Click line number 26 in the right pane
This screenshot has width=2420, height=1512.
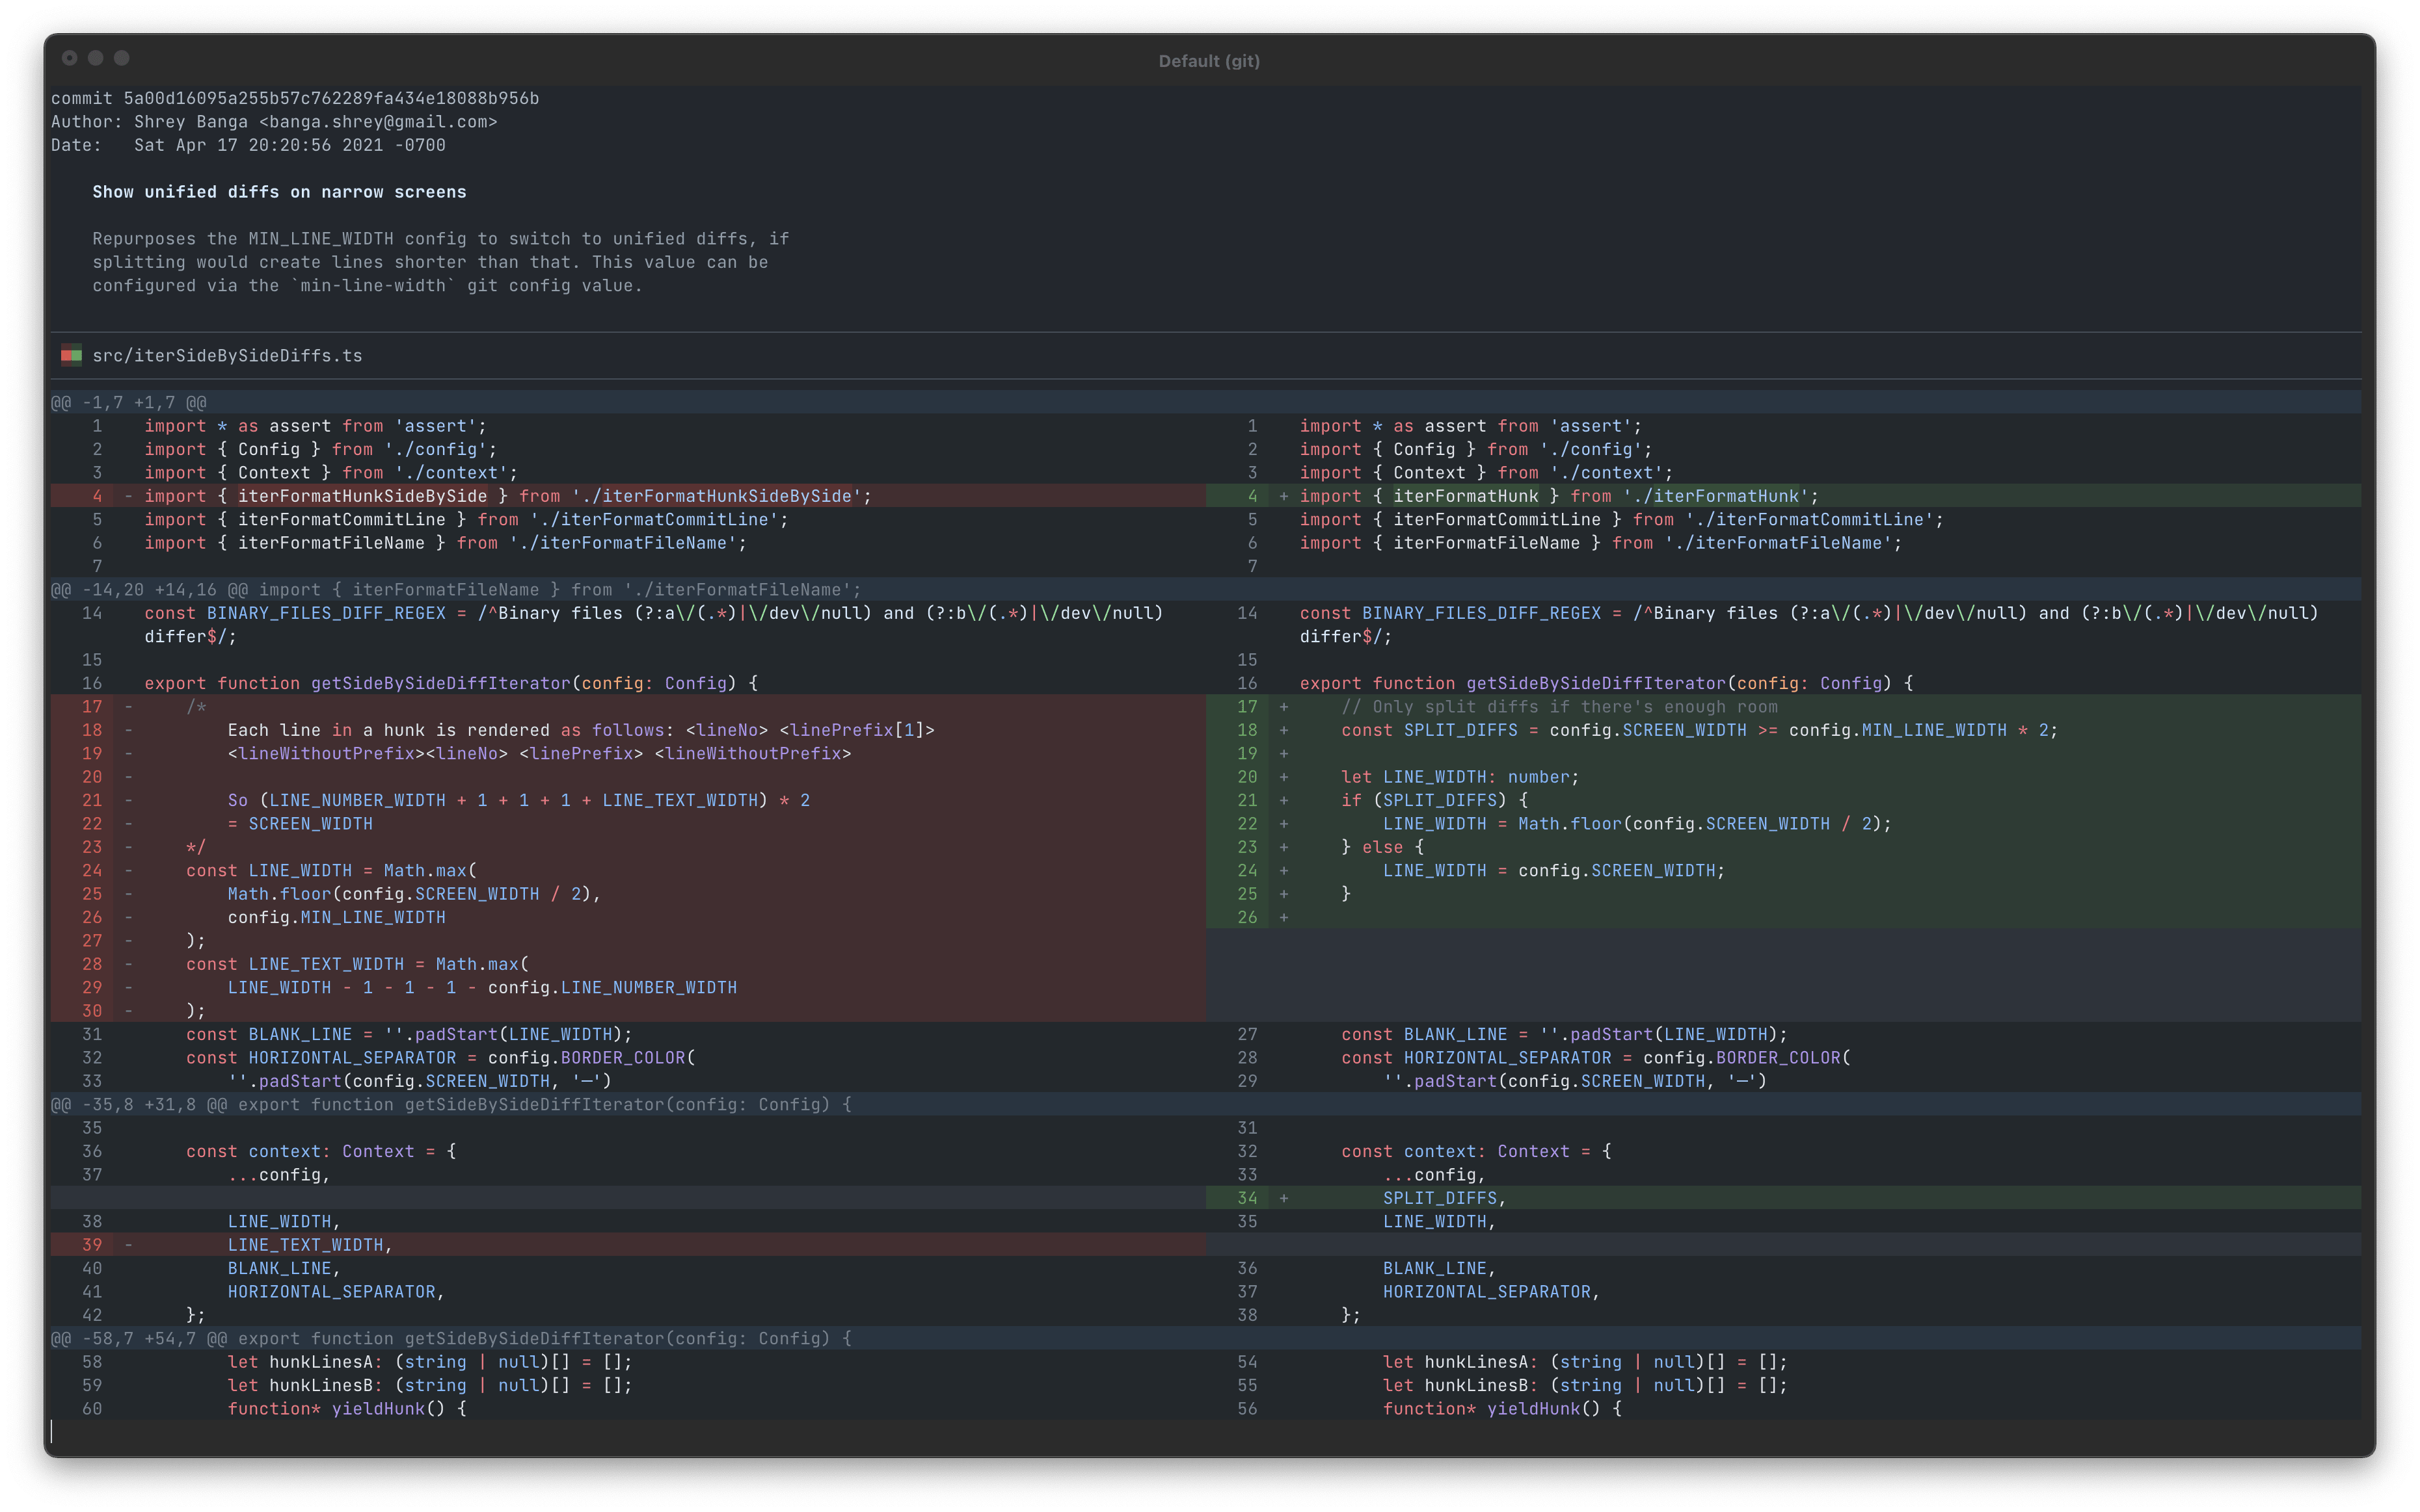point(1248,917)
